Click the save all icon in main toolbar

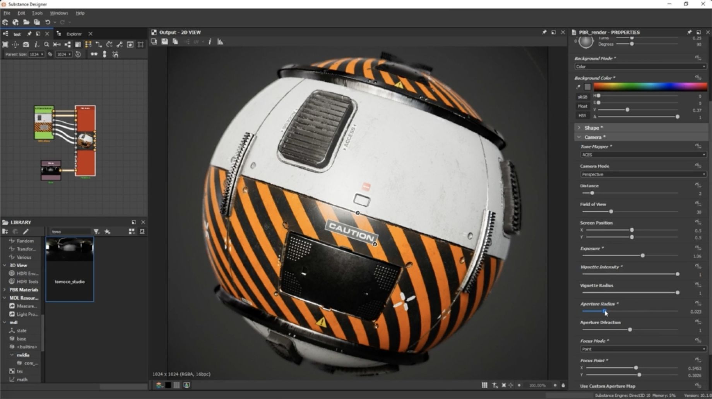(37, 22)
